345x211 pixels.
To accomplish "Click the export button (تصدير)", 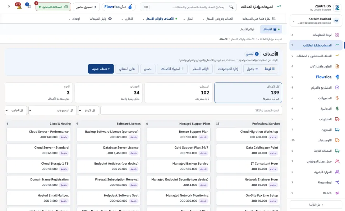I will click(148, 69).
